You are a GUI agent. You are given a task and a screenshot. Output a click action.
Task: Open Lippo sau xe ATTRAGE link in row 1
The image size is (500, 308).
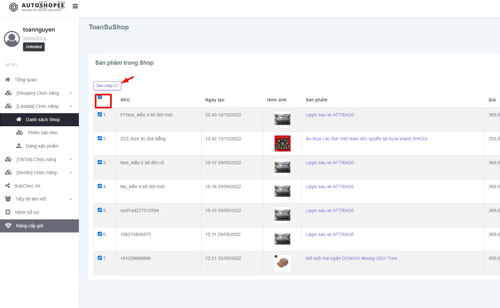pos(330,115)
